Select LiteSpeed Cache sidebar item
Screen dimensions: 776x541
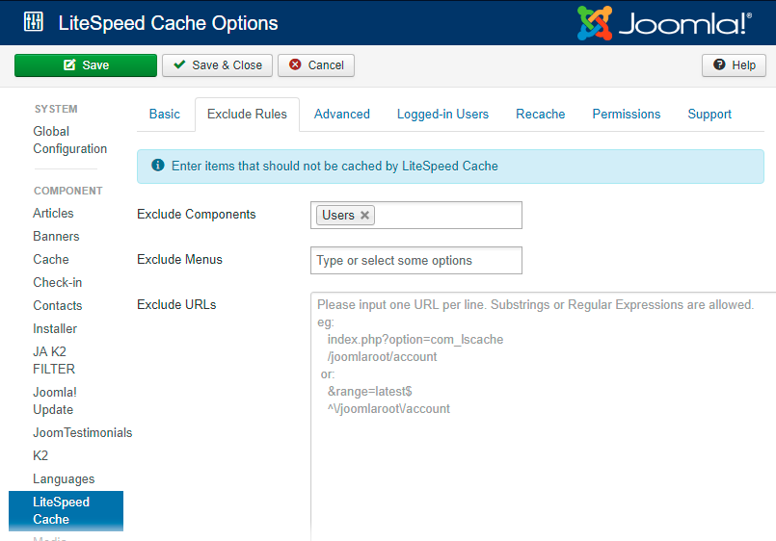66,510
